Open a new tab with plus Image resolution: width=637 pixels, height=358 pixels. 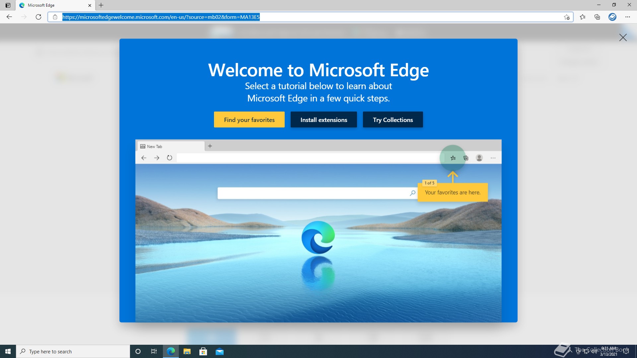(x=101, y=5)
